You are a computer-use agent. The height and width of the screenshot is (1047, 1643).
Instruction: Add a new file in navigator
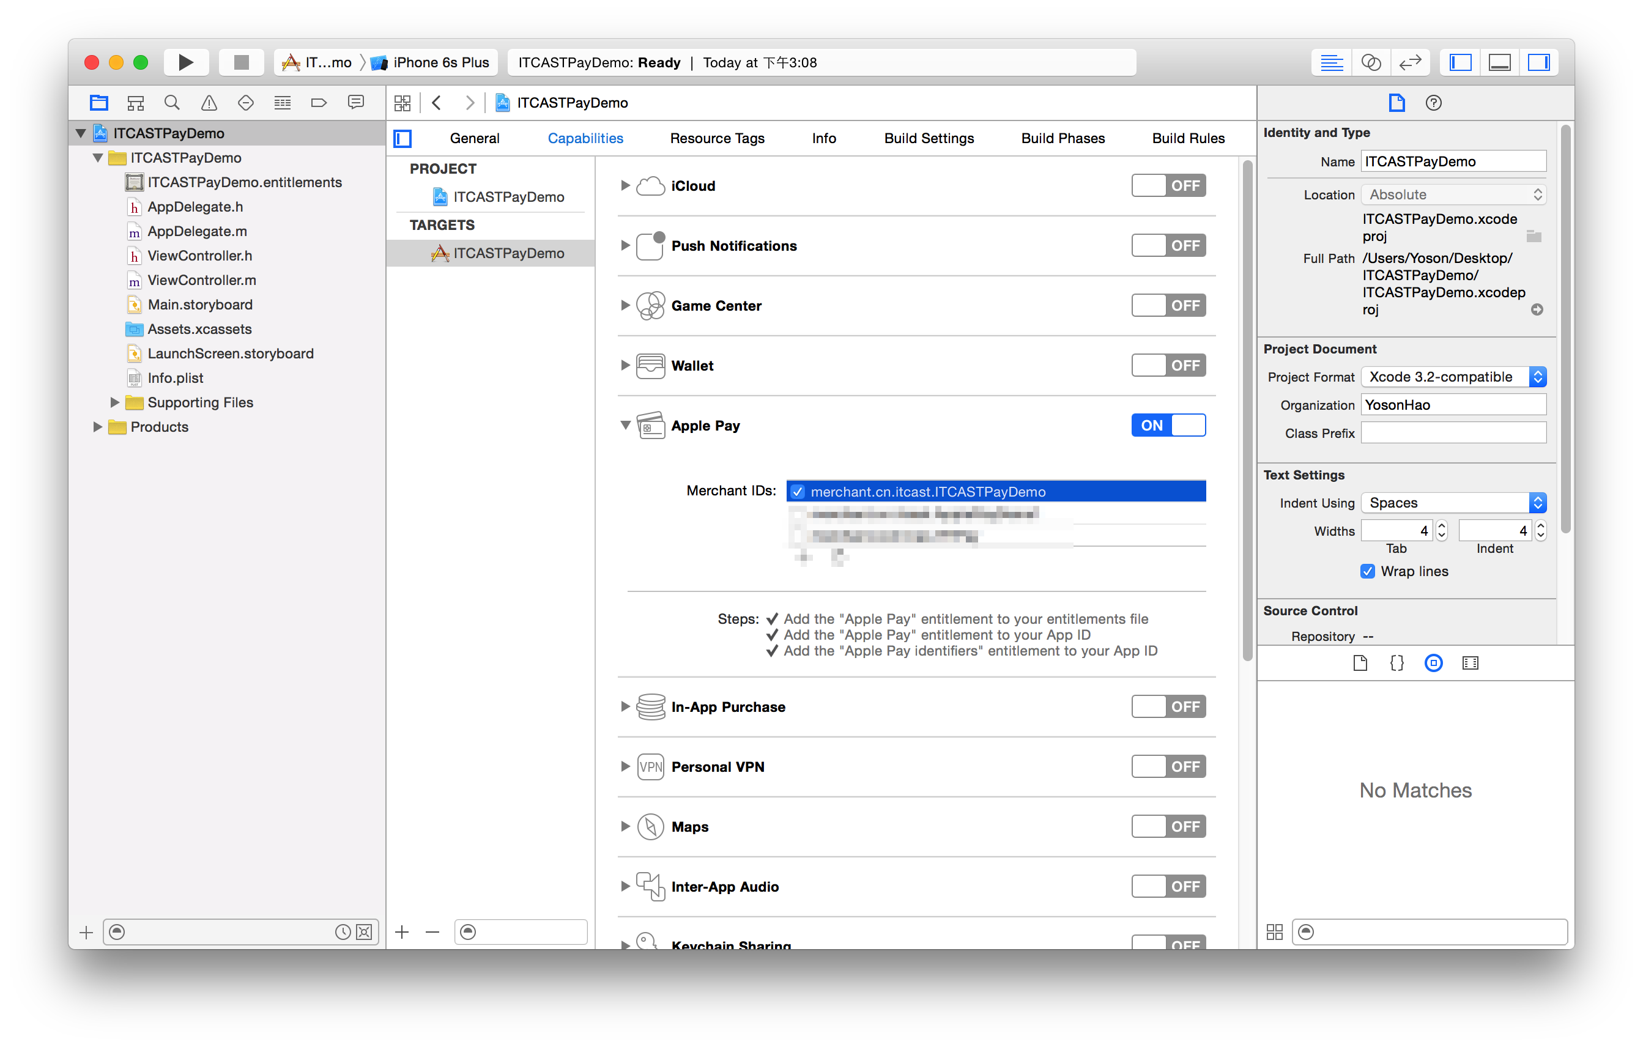pyautogui.click(x=86, y=933)
